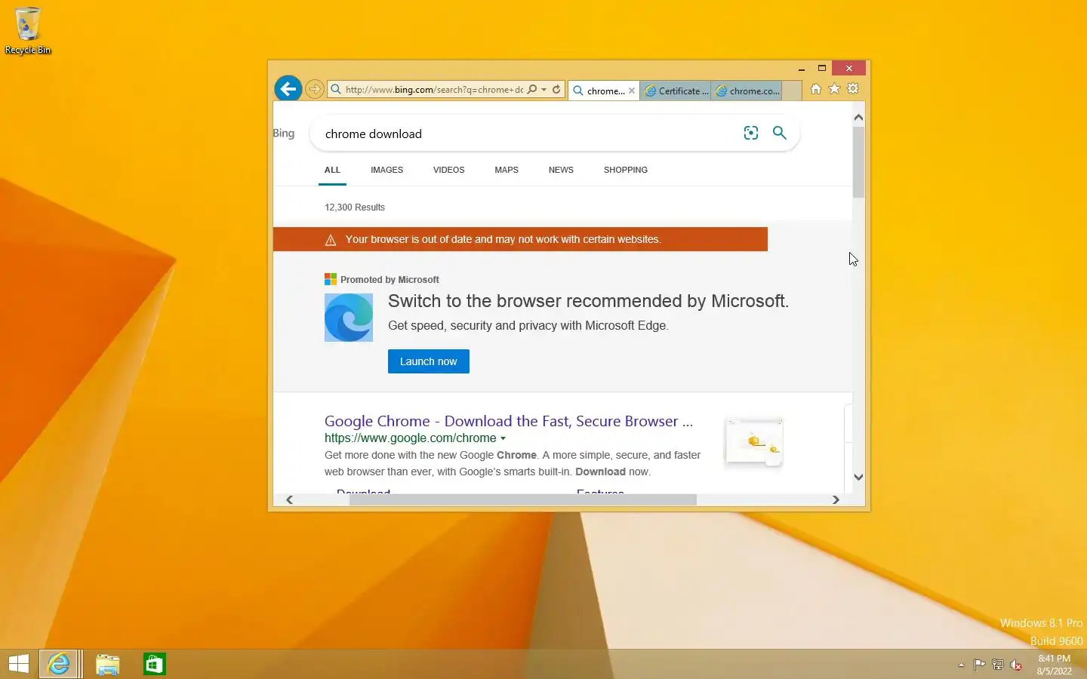This screenshot has height=679, width=1087.
Task: Maximize the Internet Explorer window
Action: click(x=822, y=68)
